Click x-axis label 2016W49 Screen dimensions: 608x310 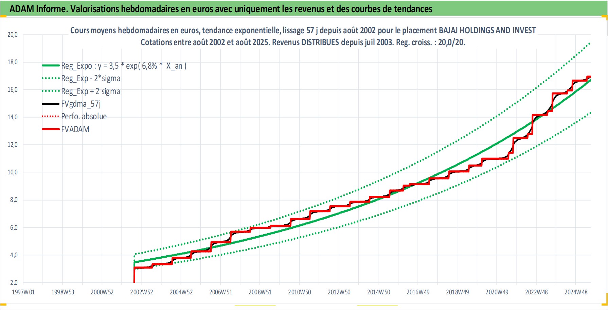(x=418, y=292)
